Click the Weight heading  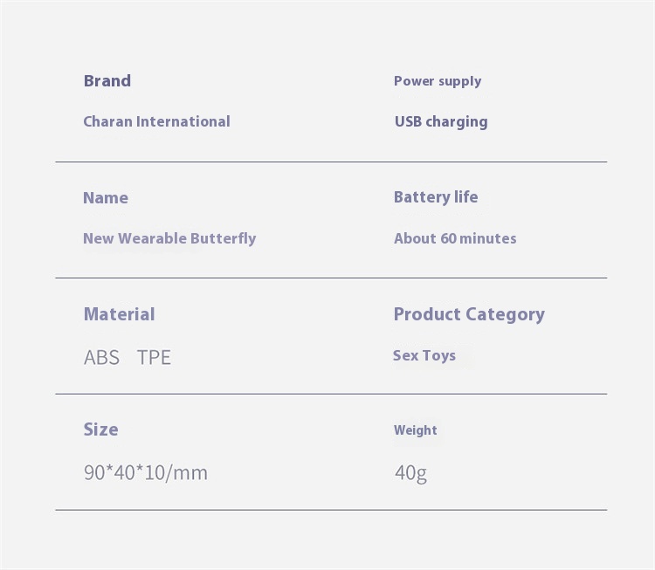pos(416,430)
